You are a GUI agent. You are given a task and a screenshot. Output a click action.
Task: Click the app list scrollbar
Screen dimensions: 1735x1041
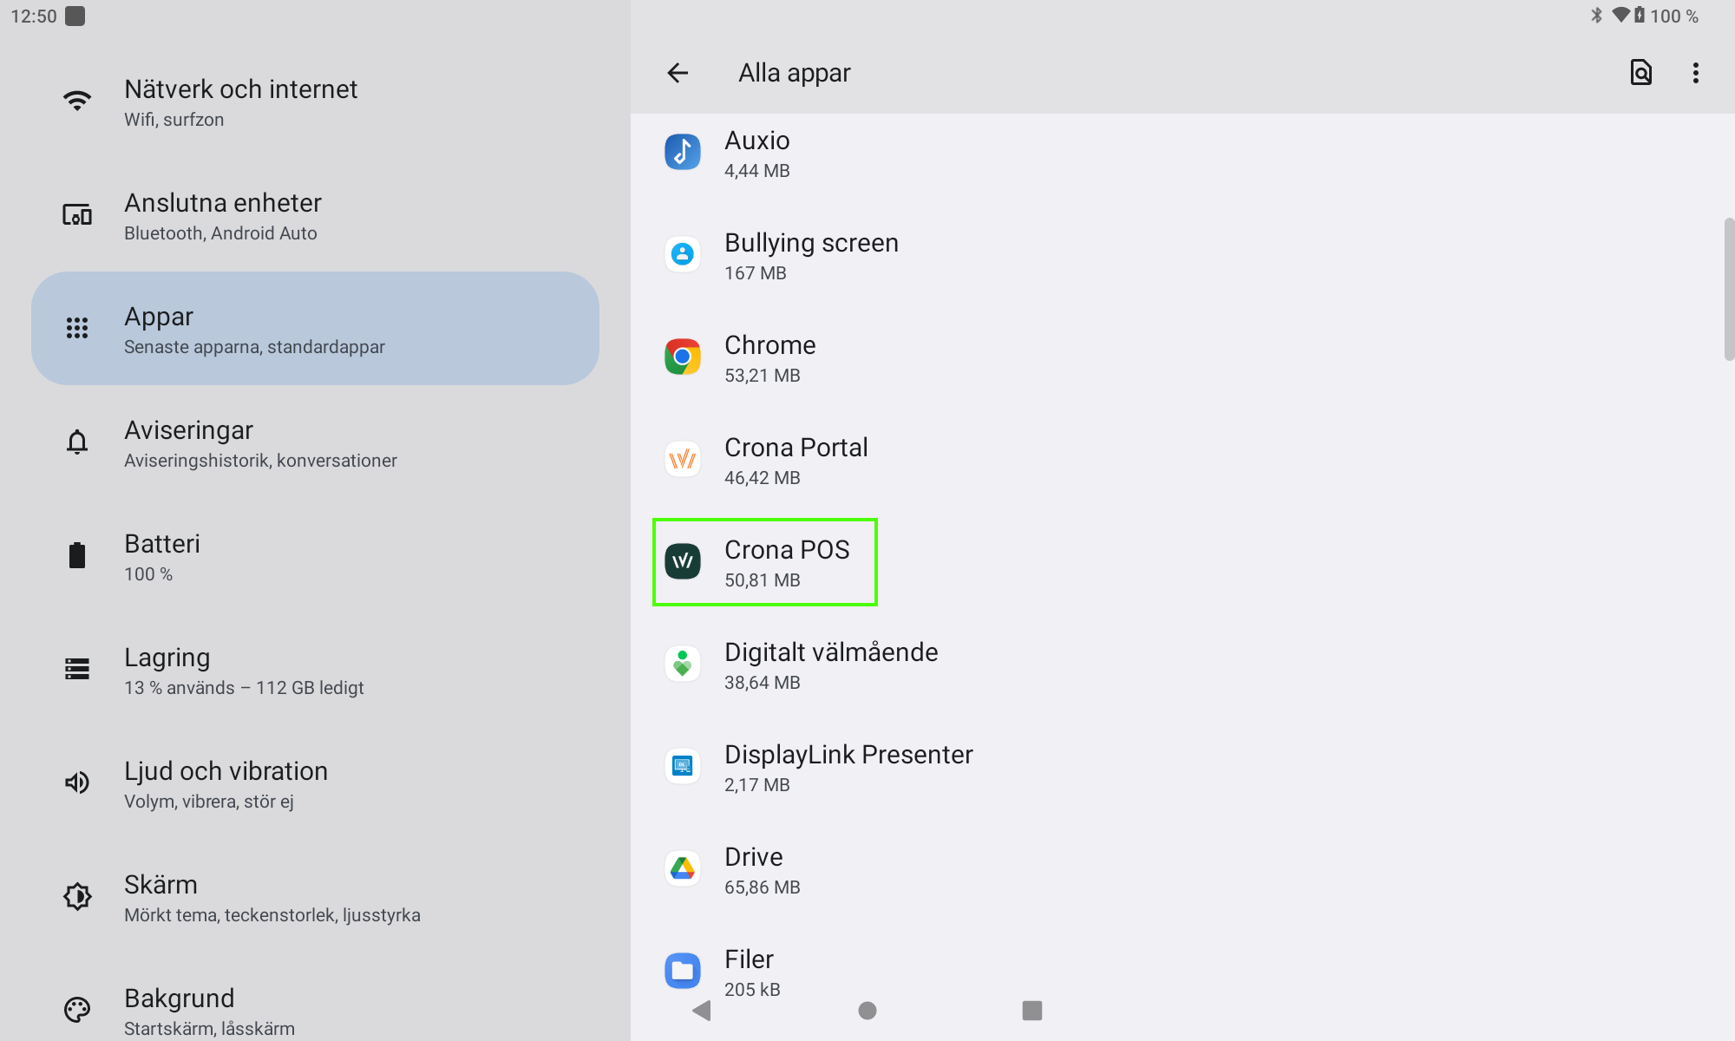click(x=1728, y=289)
